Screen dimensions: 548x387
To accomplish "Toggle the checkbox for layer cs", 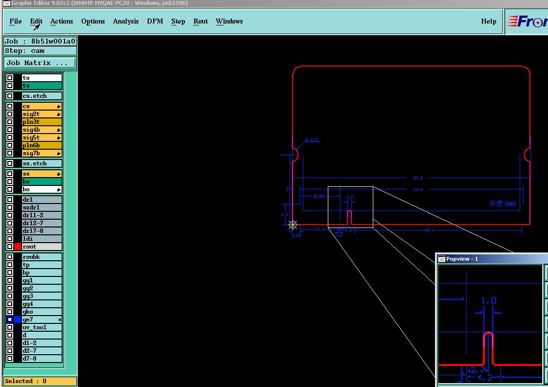I will click(10, 106).
